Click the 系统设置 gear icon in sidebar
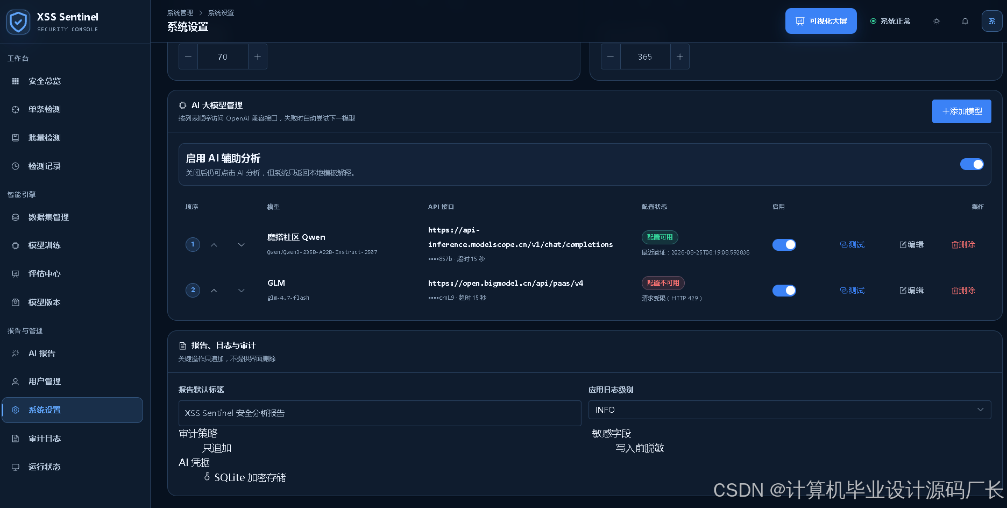This screenshot has width=1007, height=508. (x=16, y=410)
